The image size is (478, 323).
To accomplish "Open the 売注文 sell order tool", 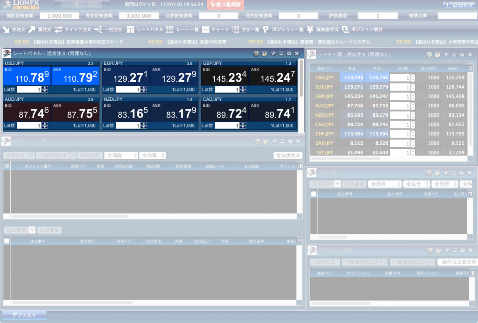I will click(14, 29).
